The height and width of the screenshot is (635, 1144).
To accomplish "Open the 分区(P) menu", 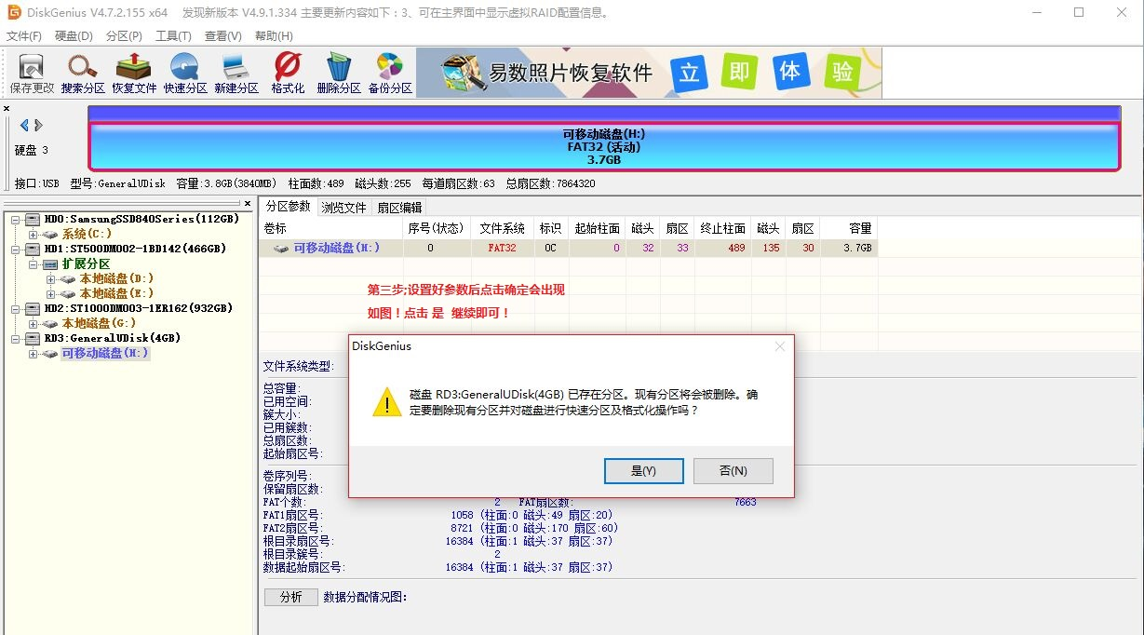I will pyautogui.click(x=124, y=36).
